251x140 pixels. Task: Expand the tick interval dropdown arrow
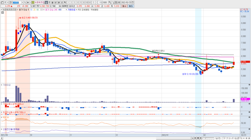click(x=97, y=2)
